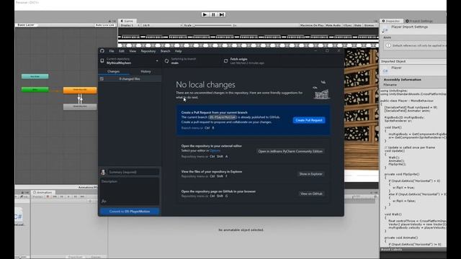Switch to the History tab
Screen dimensions: 461x259
pyautogui.click(x=146, y=71)
